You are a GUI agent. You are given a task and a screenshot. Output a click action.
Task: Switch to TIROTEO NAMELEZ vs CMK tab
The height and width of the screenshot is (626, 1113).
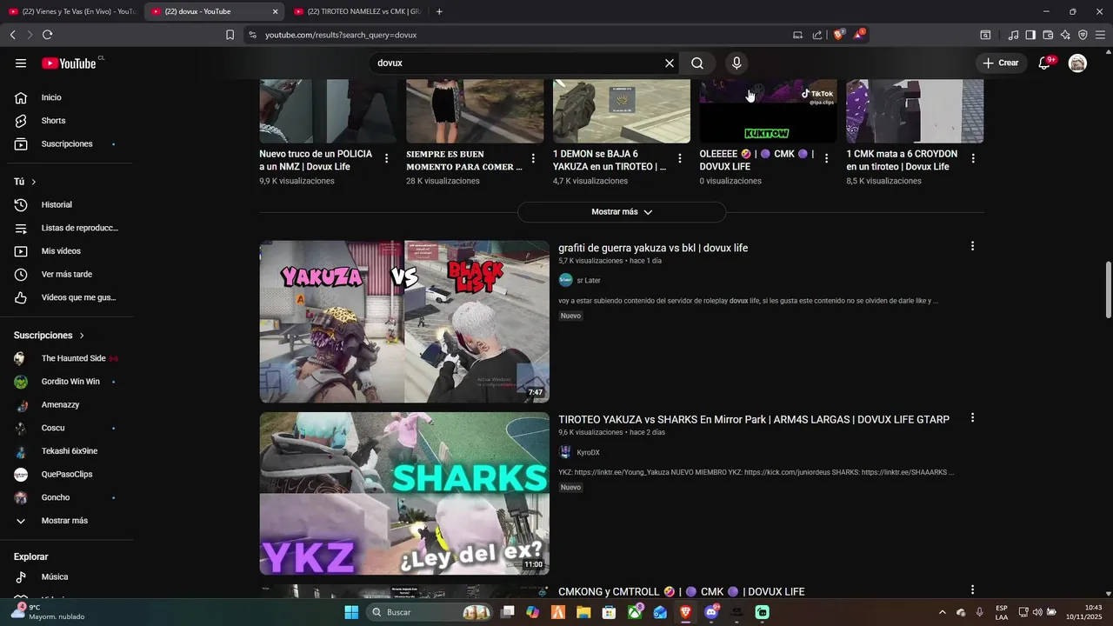tap(357, 11)
